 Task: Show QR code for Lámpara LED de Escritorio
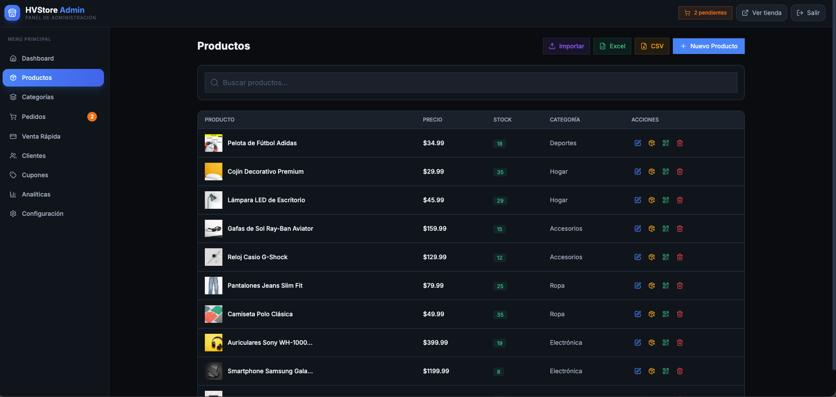coord(666,200)
